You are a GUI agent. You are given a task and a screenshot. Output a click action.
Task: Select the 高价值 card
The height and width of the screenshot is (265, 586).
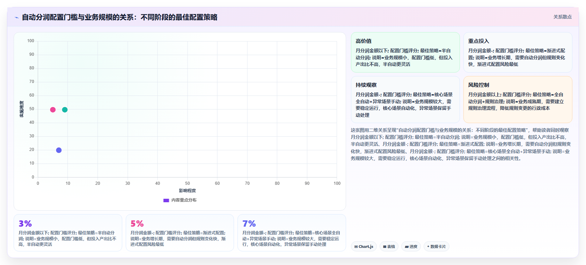(405, 52)
